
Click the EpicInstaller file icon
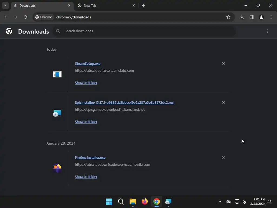57,113
